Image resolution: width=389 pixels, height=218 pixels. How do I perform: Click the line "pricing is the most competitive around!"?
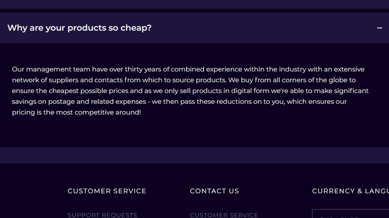point(76,113)
